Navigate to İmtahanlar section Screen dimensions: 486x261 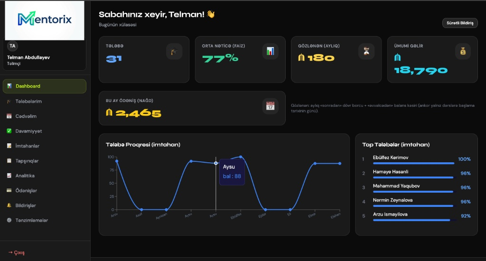click(x=27, y=146)
